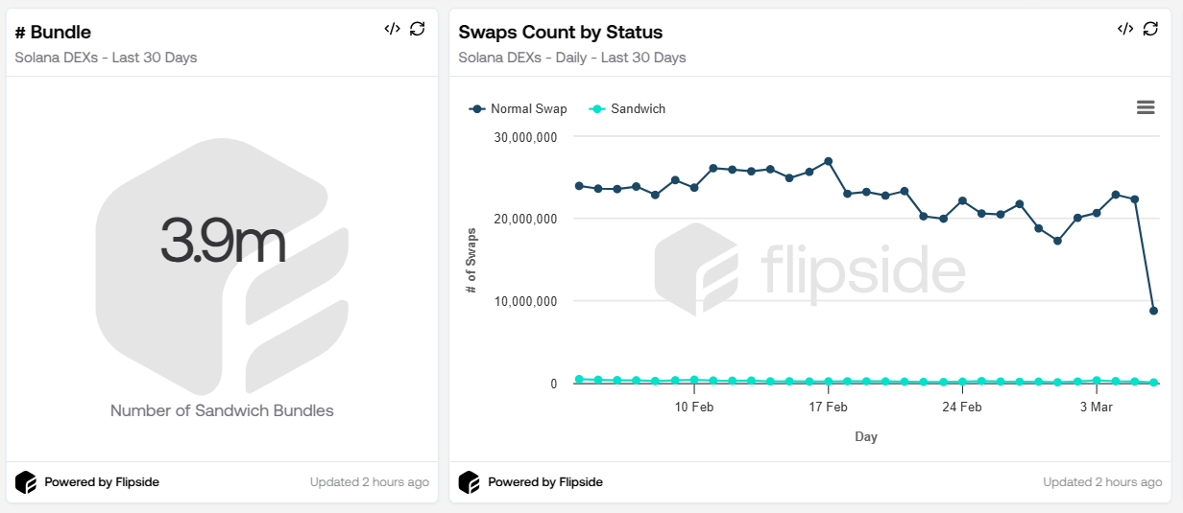Refresh the Bundle card data
The height and width of the screenshot is (513, 1183).
click(417, 29)
